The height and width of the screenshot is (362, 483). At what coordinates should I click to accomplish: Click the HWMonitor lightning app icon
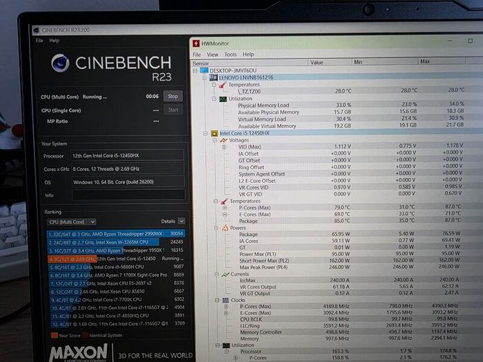(196, 43)
